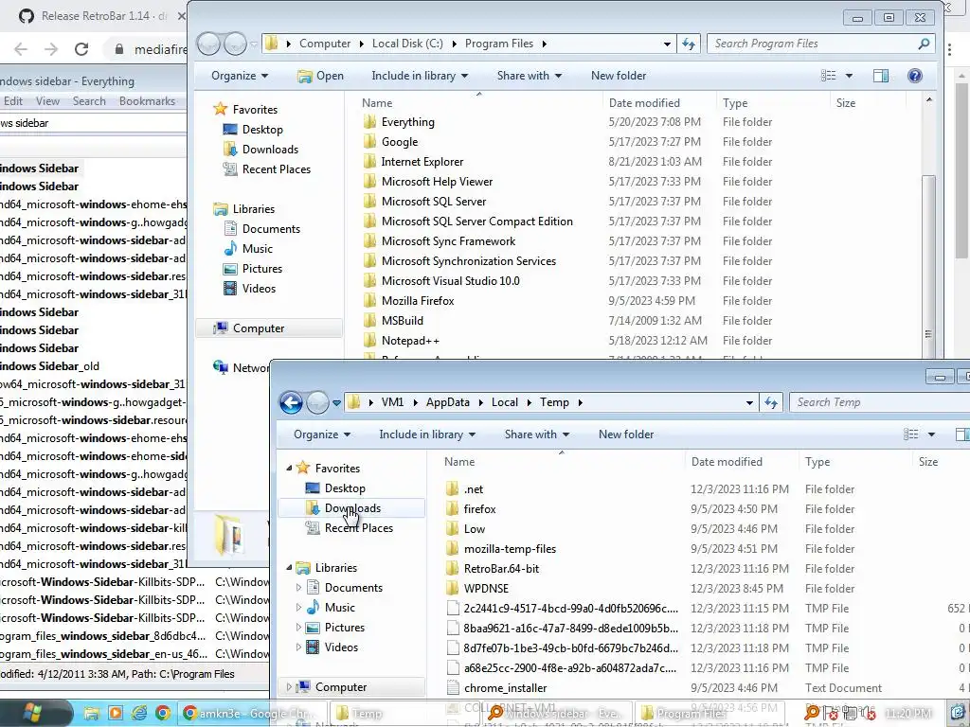This screenshot has height=727, width=970.
Task: Click Search Temp input box
Action: (x=882, y=402)
